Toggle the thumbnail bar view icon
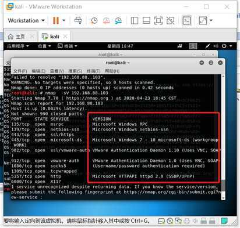The width and height of the screenshot is (240, 228). (x=146, y=20)
